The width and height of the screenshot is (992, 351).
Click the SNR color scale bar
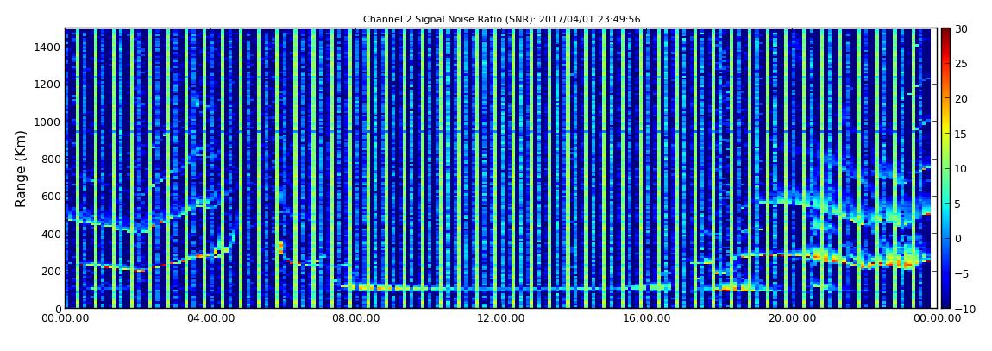coord(945,168)
